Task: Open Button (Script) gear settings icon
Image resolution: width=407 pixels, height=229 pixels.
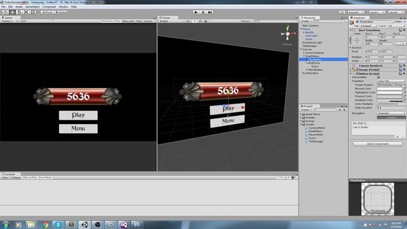Action: [x=404, y=74]
